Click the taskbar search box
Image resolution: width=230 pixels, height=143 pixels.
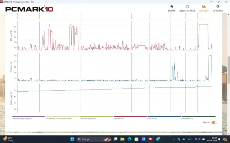94,139
